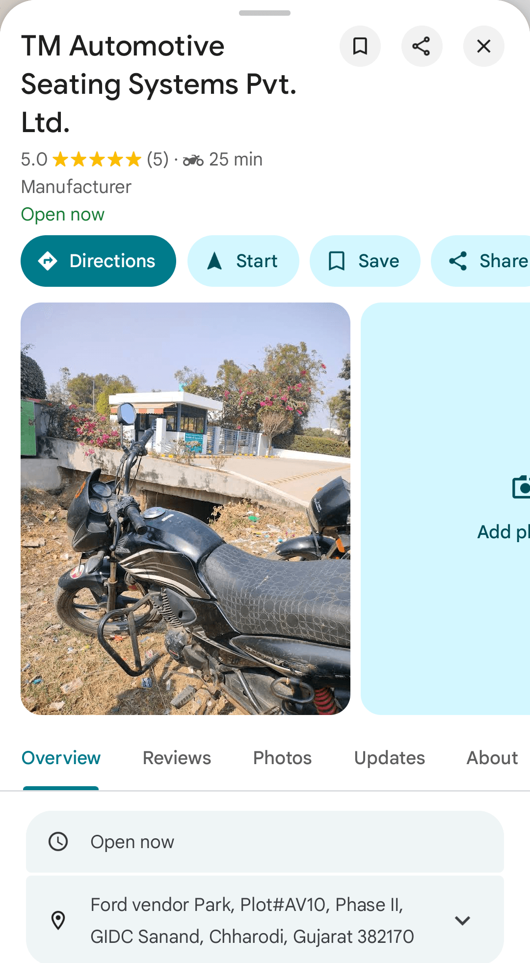Open the About tab
The image size is (530, 963).
[x=492, y=758]
